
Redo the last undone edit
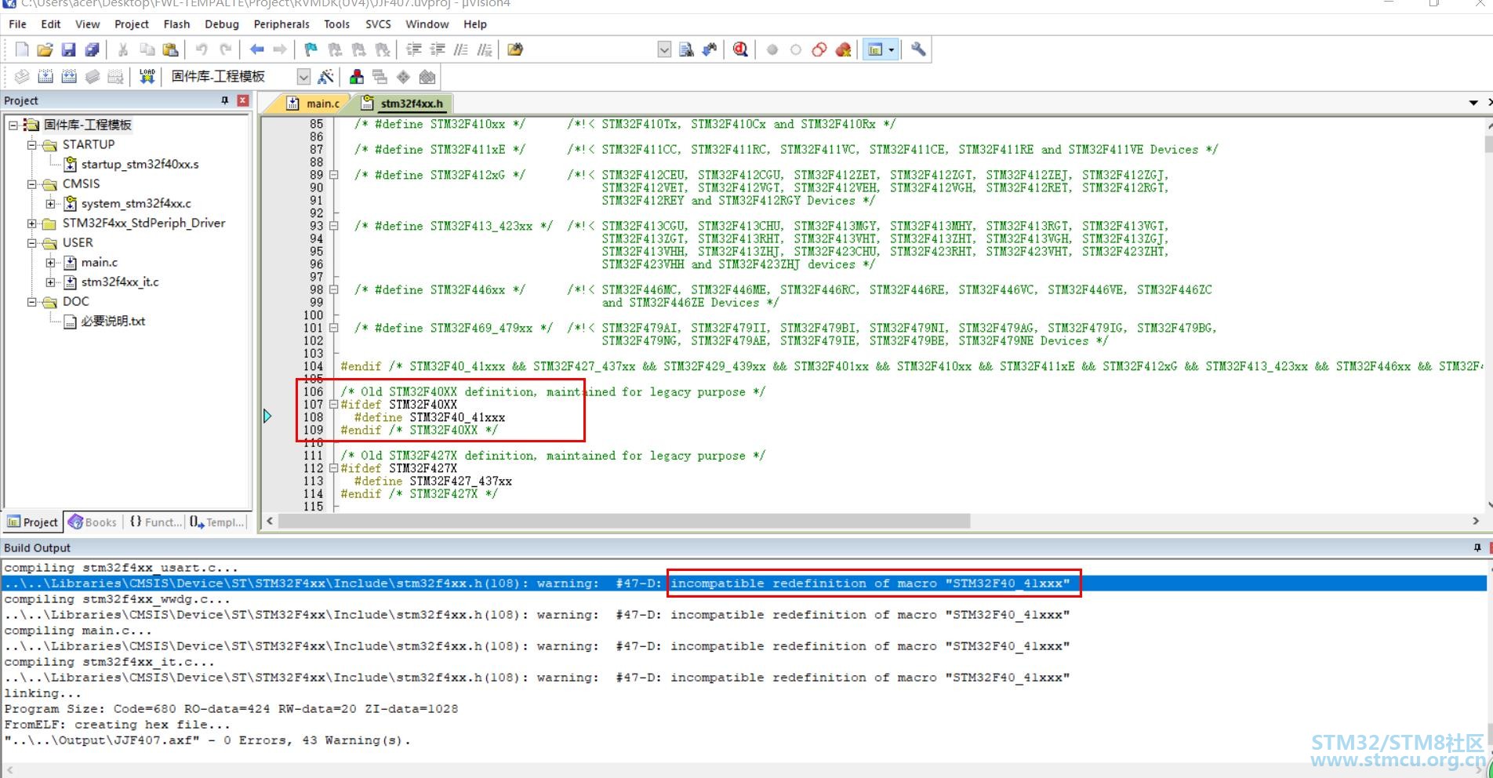point(225,50)
